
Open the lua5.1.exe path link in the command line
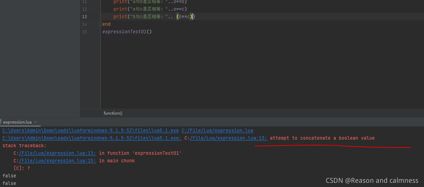(91, 130)
